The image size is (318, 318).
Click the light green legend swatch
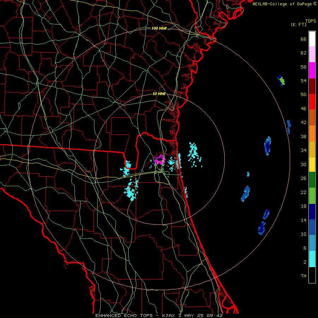click(312, 196)
